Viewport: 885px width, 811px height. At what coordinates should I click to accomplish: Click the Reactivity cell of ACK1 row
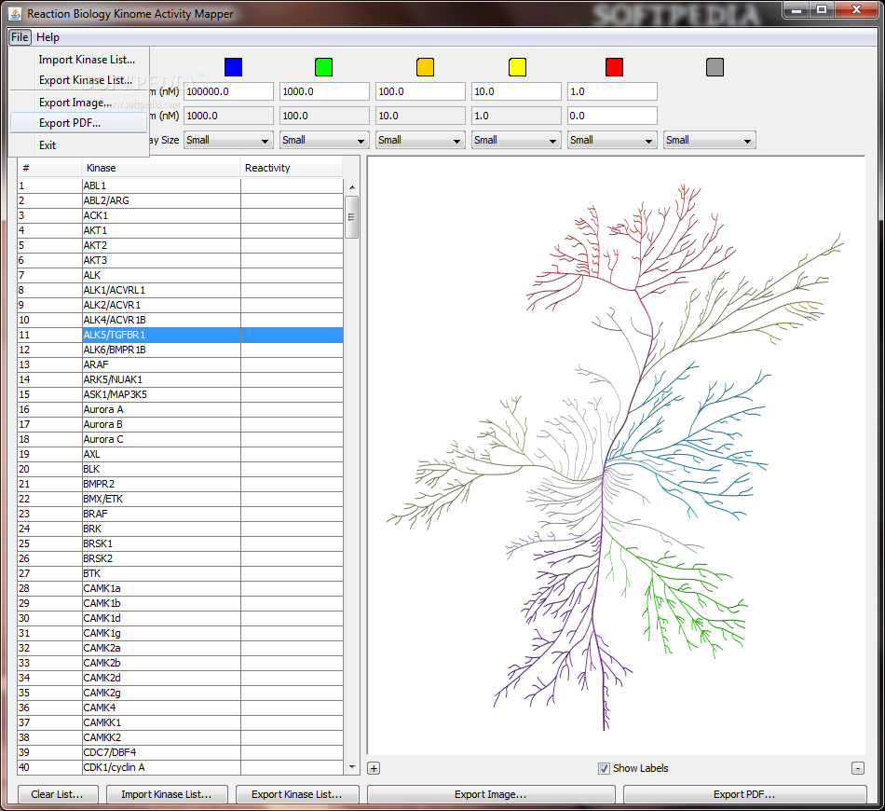292,215
